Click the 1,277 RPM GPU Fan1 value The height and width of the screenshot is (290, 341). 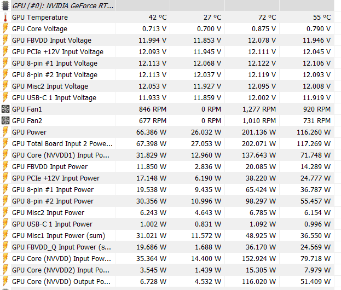pos(259,109)
